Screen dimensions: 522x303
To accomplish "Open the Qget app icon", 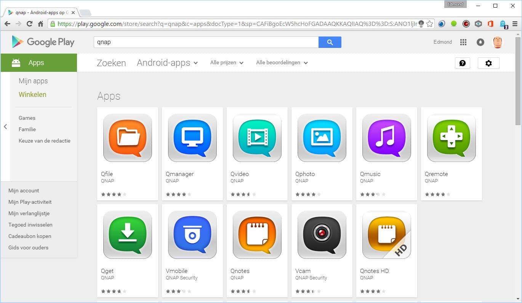I will click(128, 235).
